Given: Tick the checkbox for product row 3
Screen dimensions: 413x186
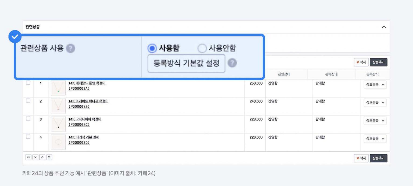Looking at the screenshot, I should click(28, 119).
